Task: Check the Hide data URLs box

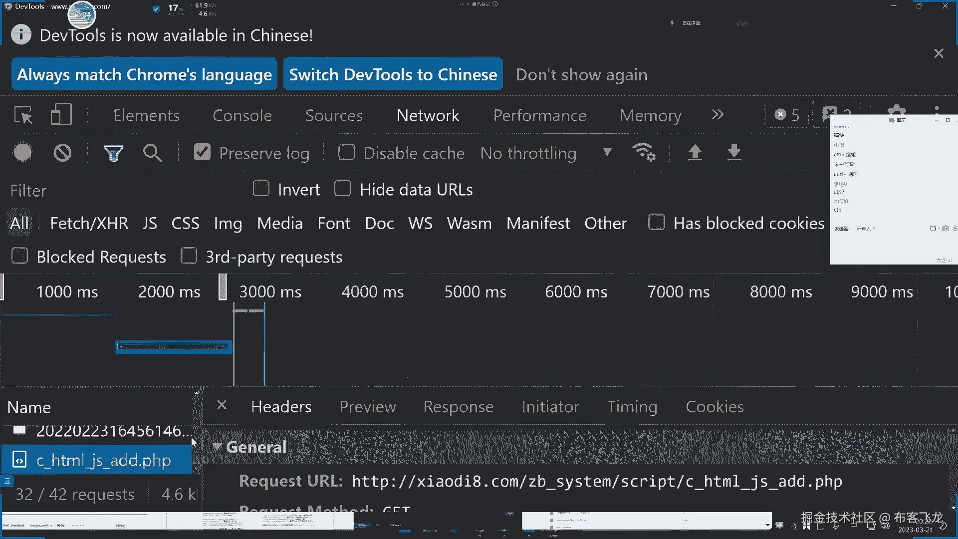Action: pyautogui.click(x=342, y=189)
